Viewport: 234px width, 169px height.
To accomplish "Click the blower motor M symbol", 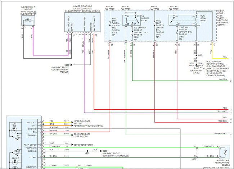I will [x=28, y=20].
